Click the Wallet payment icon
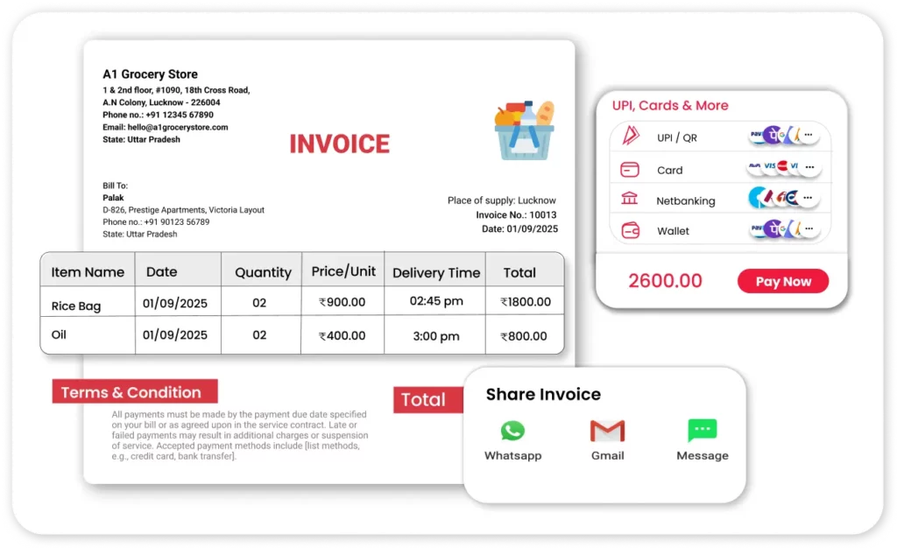 [x=630, y=231]
